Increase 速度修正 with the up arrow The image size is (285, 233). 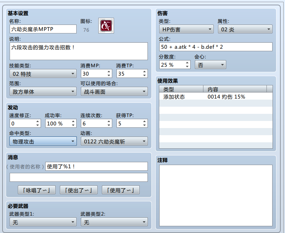click(x=37, y=121)
